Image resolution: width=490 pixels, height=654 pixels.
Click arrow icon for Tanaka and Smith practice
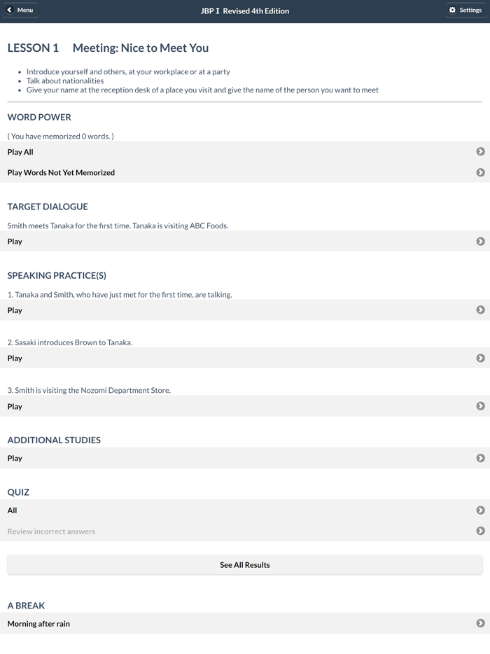click(x=480, y=310)
